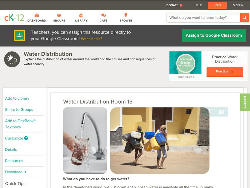
Task: Focus the 'What do you want to learn' search field
Action: point(203,18)
